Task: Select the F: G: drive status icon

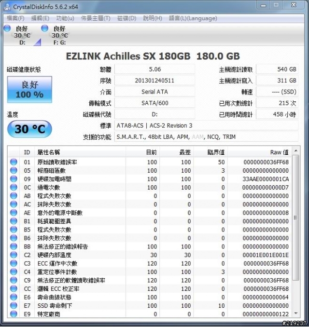Action: (45, 28)
